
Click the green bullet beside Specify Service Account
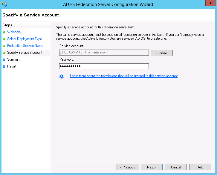click(4, 53)
